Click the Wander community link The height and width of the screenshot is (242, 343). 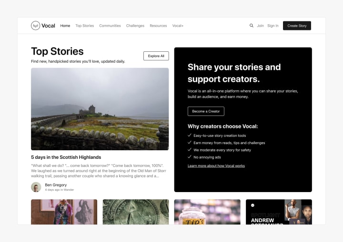tap(69, 190)
